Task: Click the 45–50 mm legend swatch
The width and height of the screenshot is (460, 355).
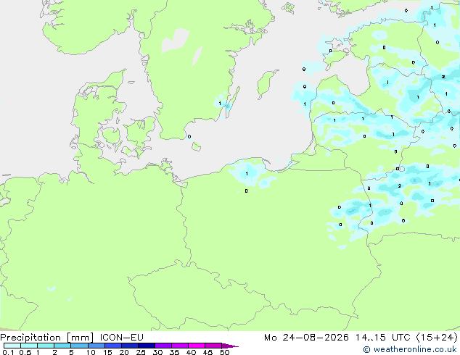Action: pos(213,346)
